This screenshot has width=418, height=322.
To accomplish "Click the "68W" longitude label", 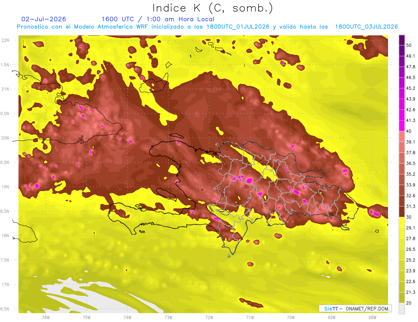I will point(372,317).
